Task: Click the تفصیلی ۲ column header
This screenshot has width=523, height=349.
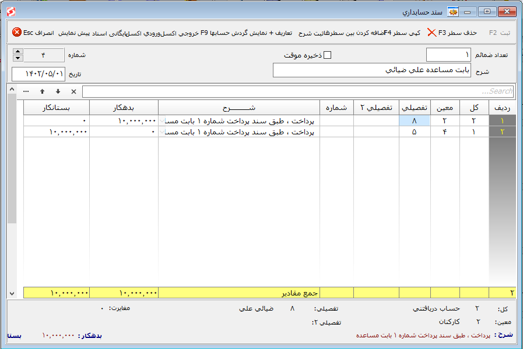Action: coord(376,108)
